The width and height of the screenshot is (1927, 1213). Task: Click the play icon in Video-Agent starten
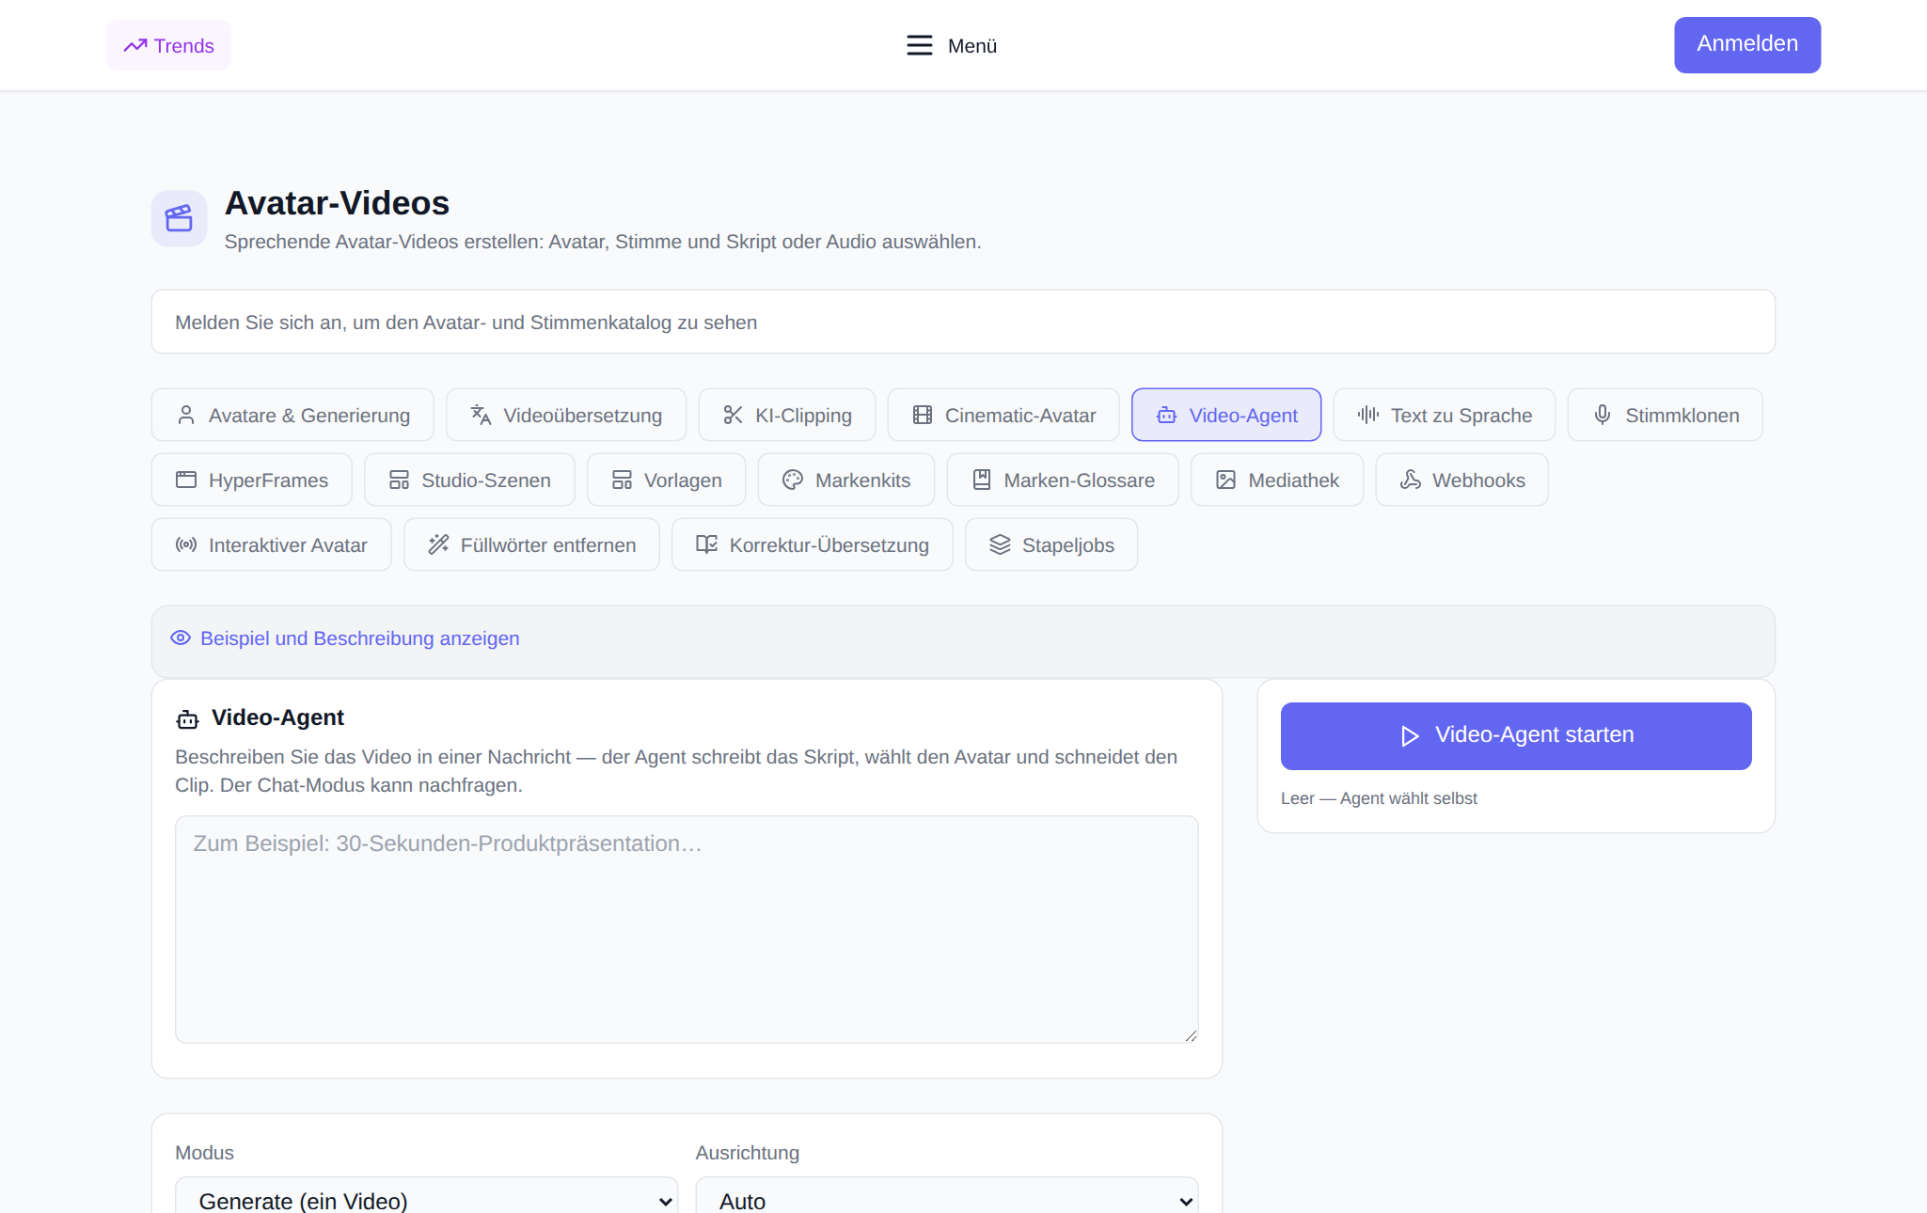(x=1409, y=735)
